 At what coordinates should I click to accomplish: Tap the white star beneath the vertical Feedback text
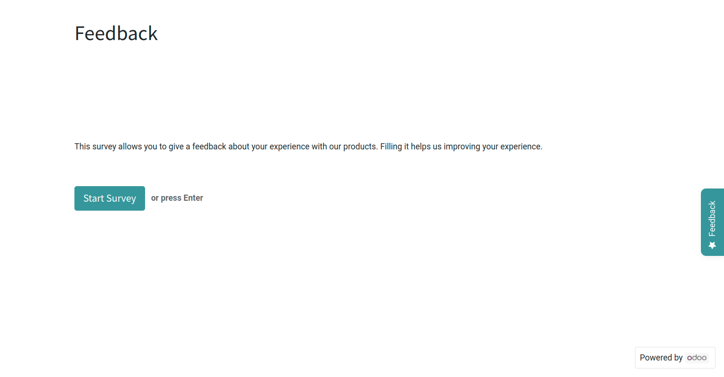[x=712, y=246]
